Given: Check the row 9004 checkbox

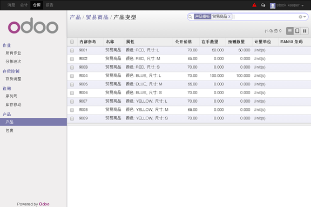Looking at the screenshot, I should pyautogui.click(x=72, y=76).
